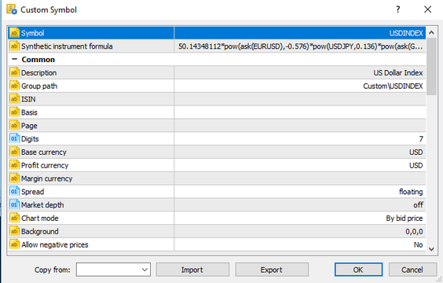The height and width of the screenshot is (283, 443).
Task: Click the icon beside Allow negative prices
Action: (14, 244)
